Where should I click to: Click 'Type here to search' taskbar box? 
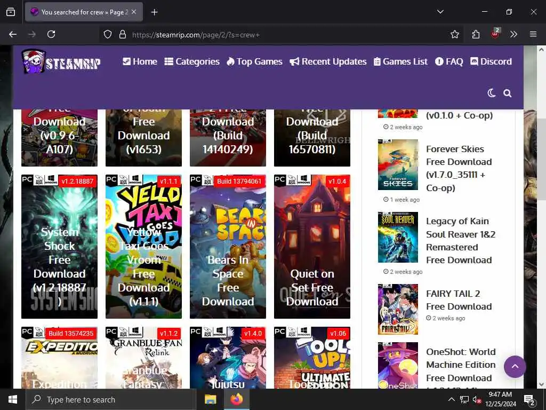pos(111,399)
